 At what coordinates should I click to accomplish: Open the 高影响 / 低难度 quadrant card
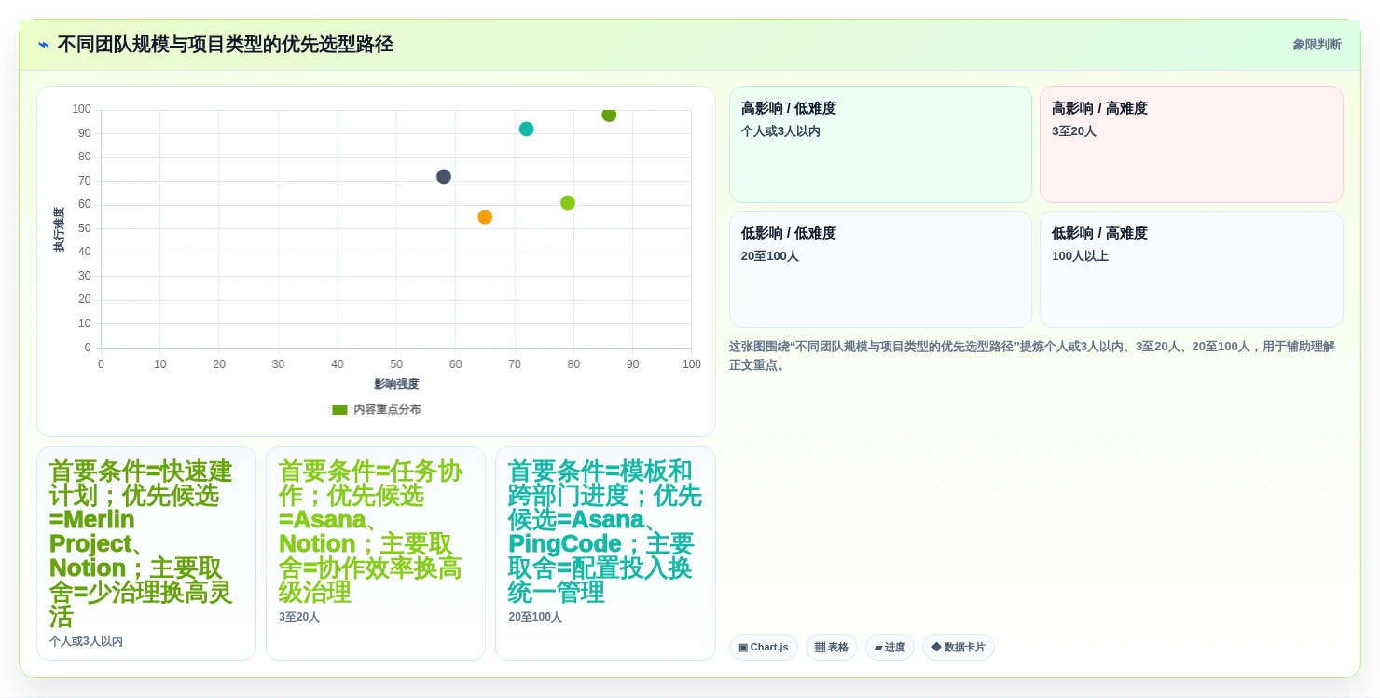click(x=880, y=144)
